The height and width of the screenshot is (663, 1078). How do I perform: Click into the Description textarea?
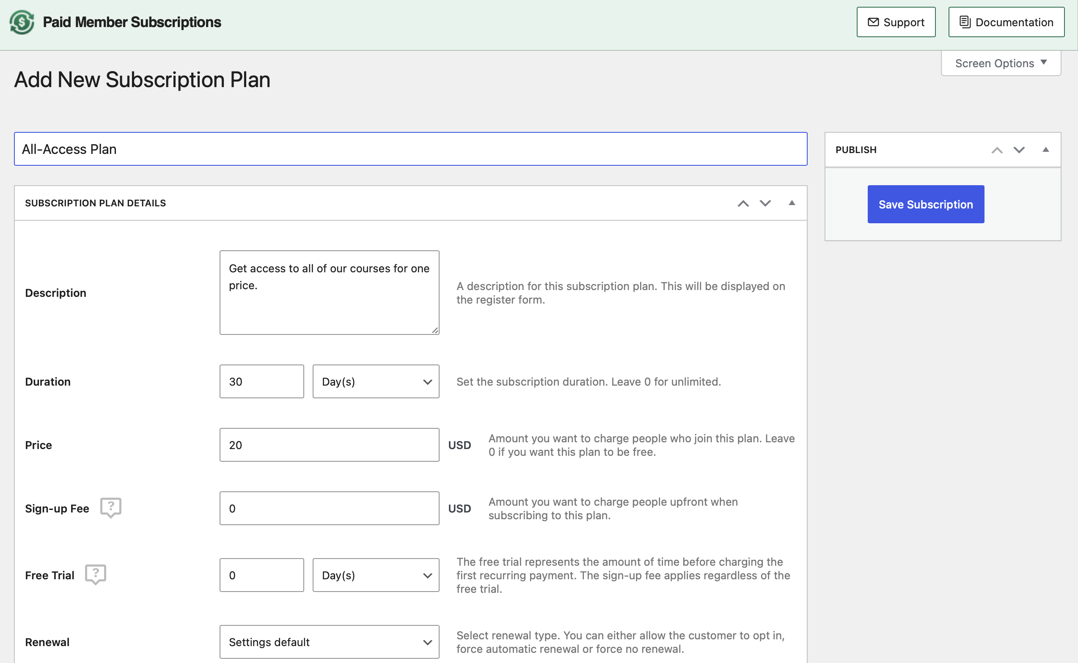(x=329, y=293)
